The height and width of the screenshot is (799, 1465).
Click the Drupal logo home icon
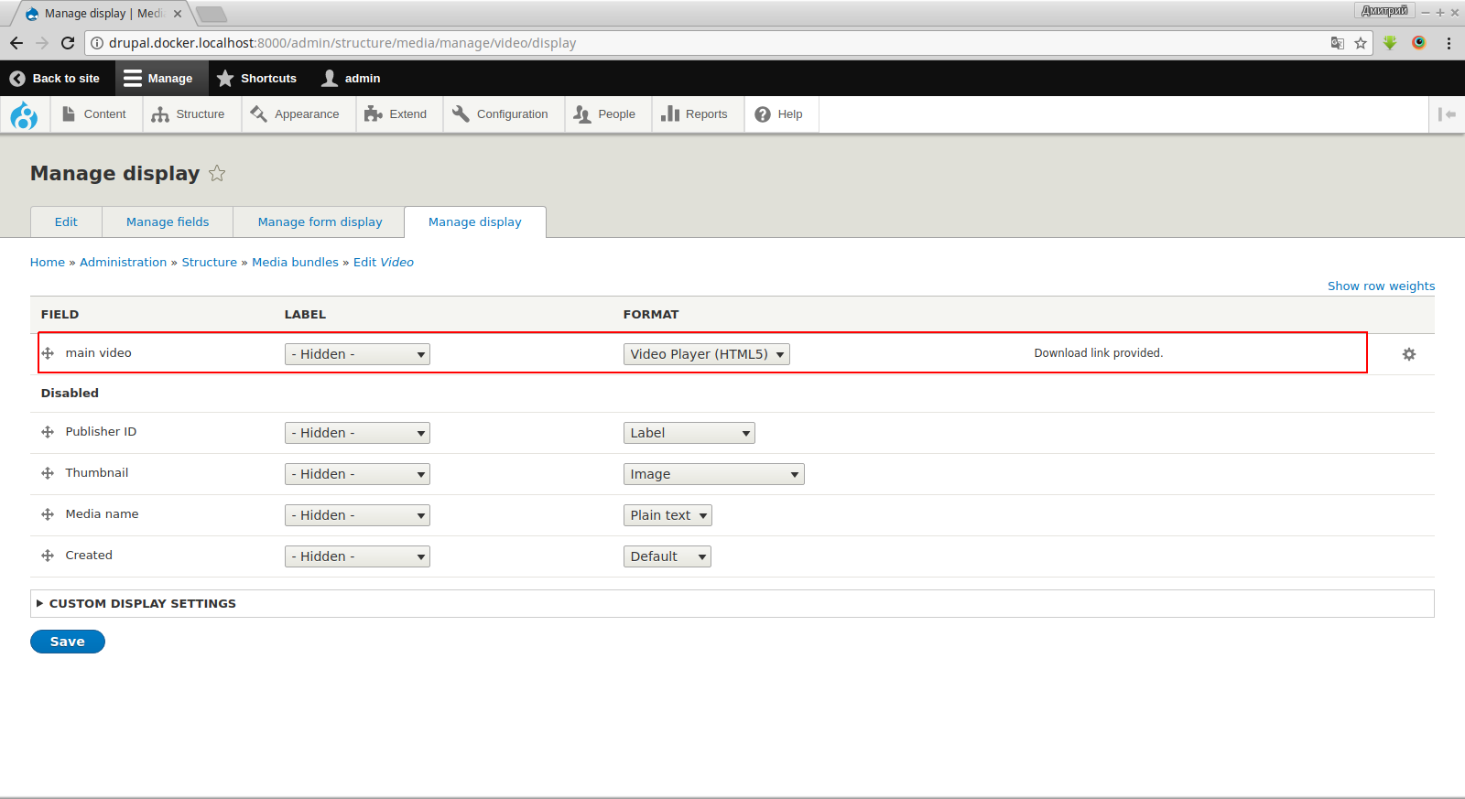(24, 115)
